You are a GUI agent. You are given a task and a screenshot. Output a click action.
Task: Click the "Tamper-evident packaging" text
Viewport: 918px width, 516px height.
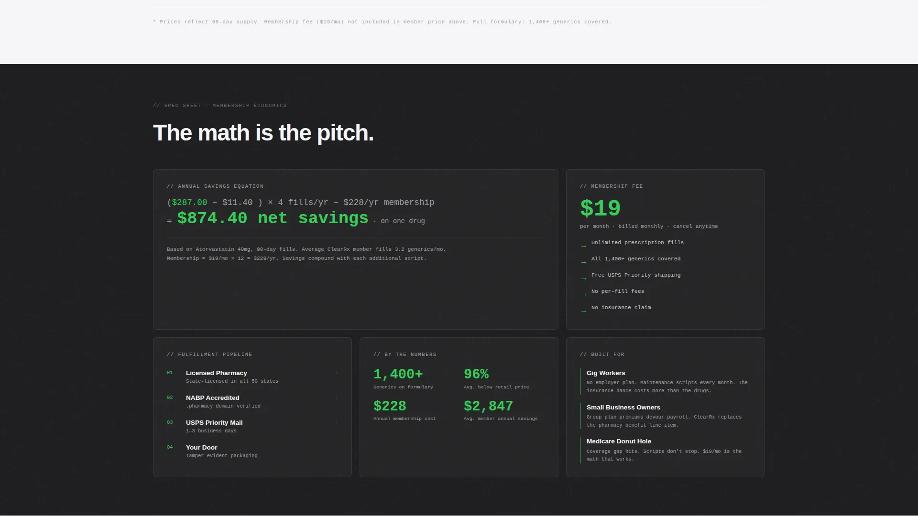pyautogui.click(x=222, y=456)
